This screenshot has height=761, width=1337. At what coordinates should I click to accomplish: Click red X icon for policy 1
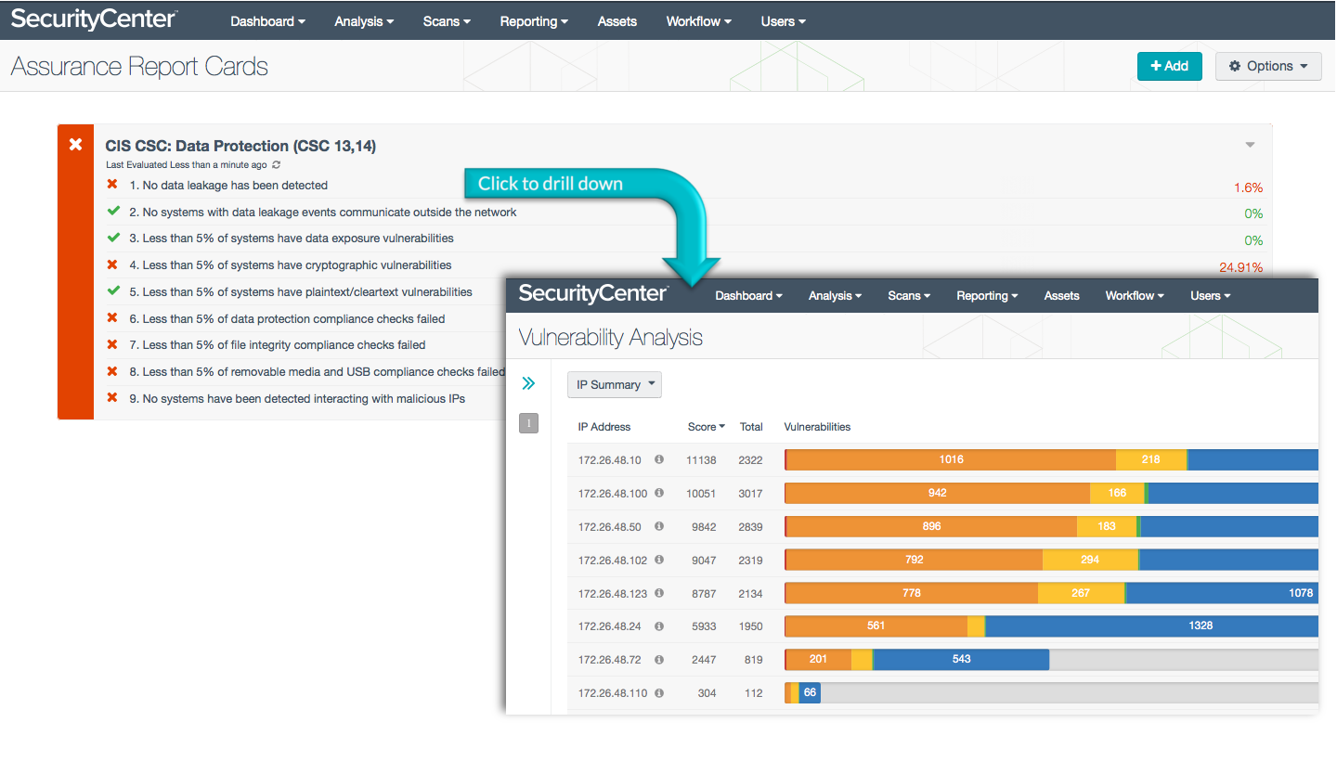pyautogui.click(x=112, y=185)
